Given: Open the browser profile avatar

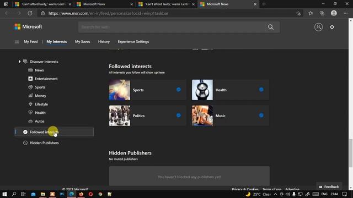Looking at the screenshot, I should (x=334, y=13).
